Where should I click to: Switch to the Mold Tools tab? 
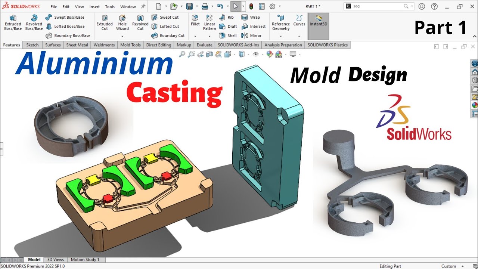(130, 45)
